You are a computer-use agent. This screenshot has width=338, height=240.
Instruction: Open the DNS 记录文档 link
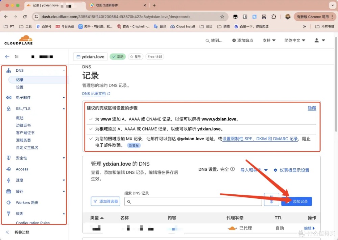(x=96, y=94)
